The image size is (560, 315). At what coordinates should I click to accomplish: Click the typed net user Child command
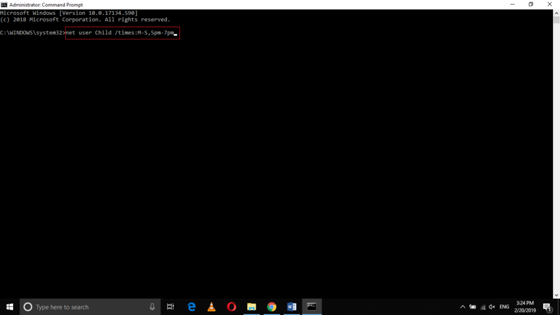120,33
